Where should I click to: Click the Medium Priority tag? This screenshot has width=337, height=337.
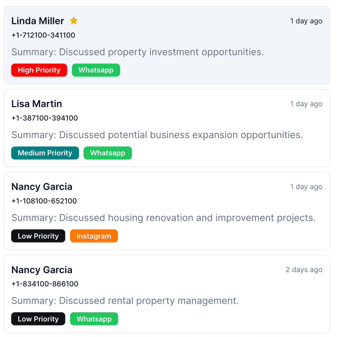[45, 153]
